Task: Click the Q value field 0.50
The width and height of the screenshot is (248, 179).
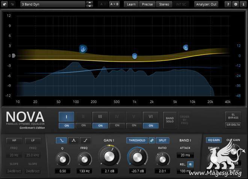Action: (x=63, y=171)
